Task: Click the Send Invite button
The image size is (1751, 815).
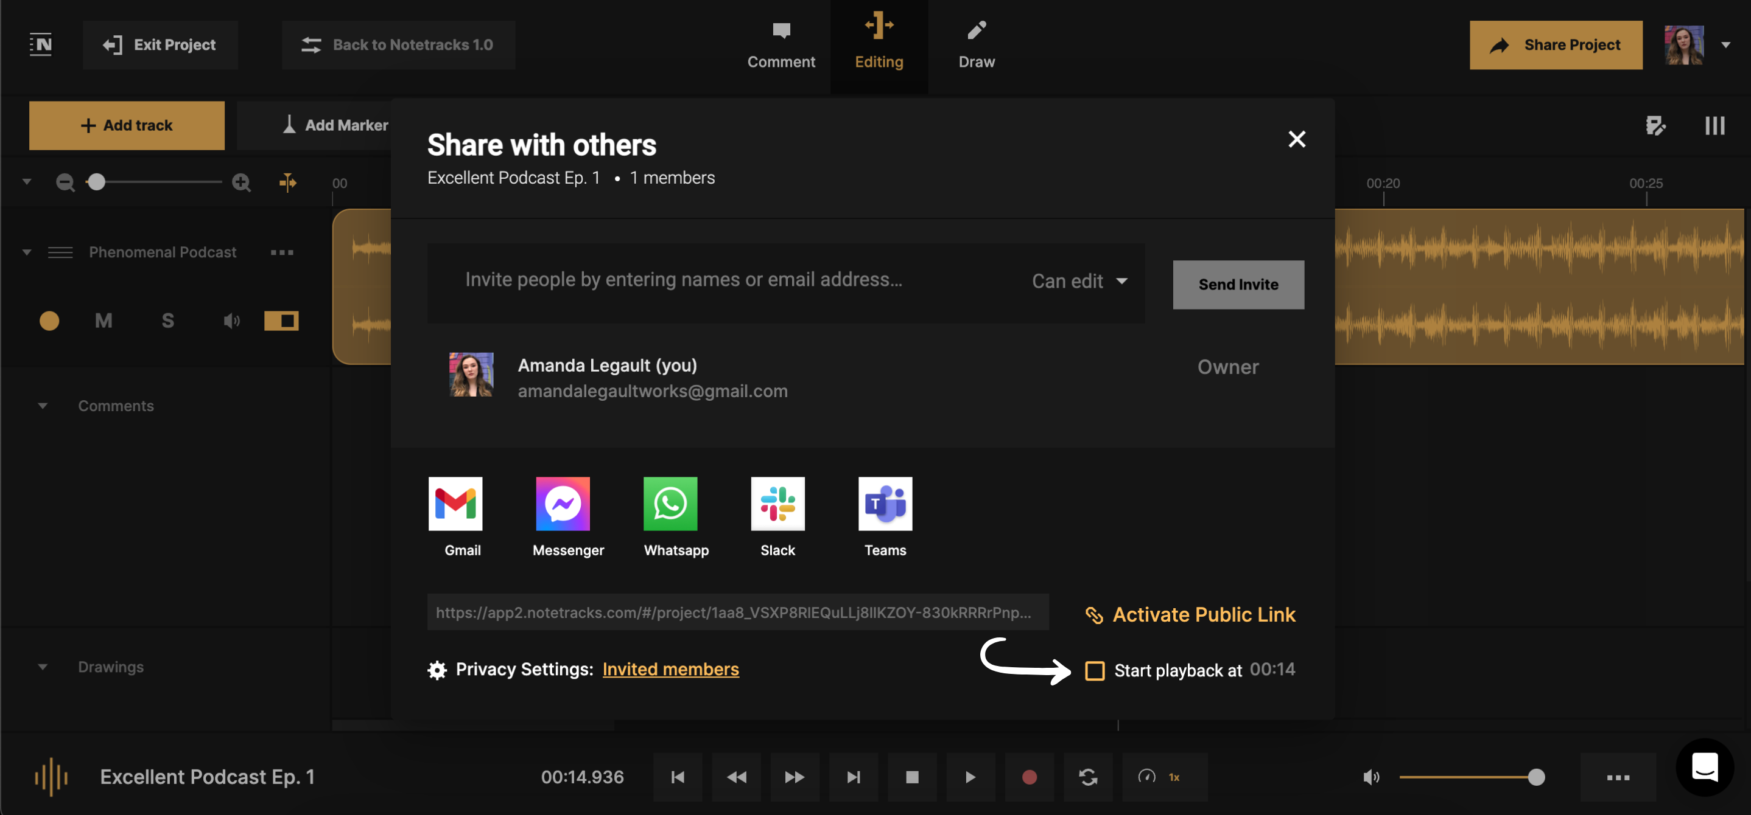Action: [1238, 285]
